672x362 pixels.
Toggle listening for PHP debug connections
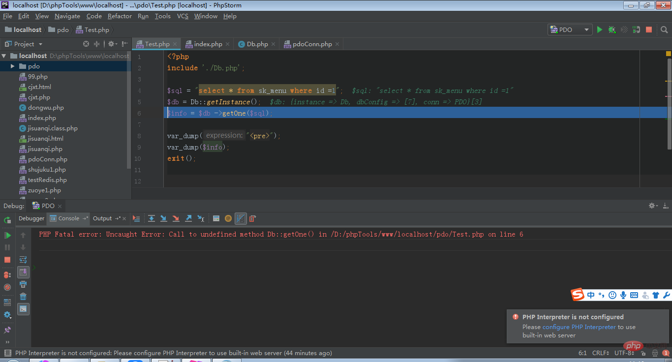click(x=637, y=30)
